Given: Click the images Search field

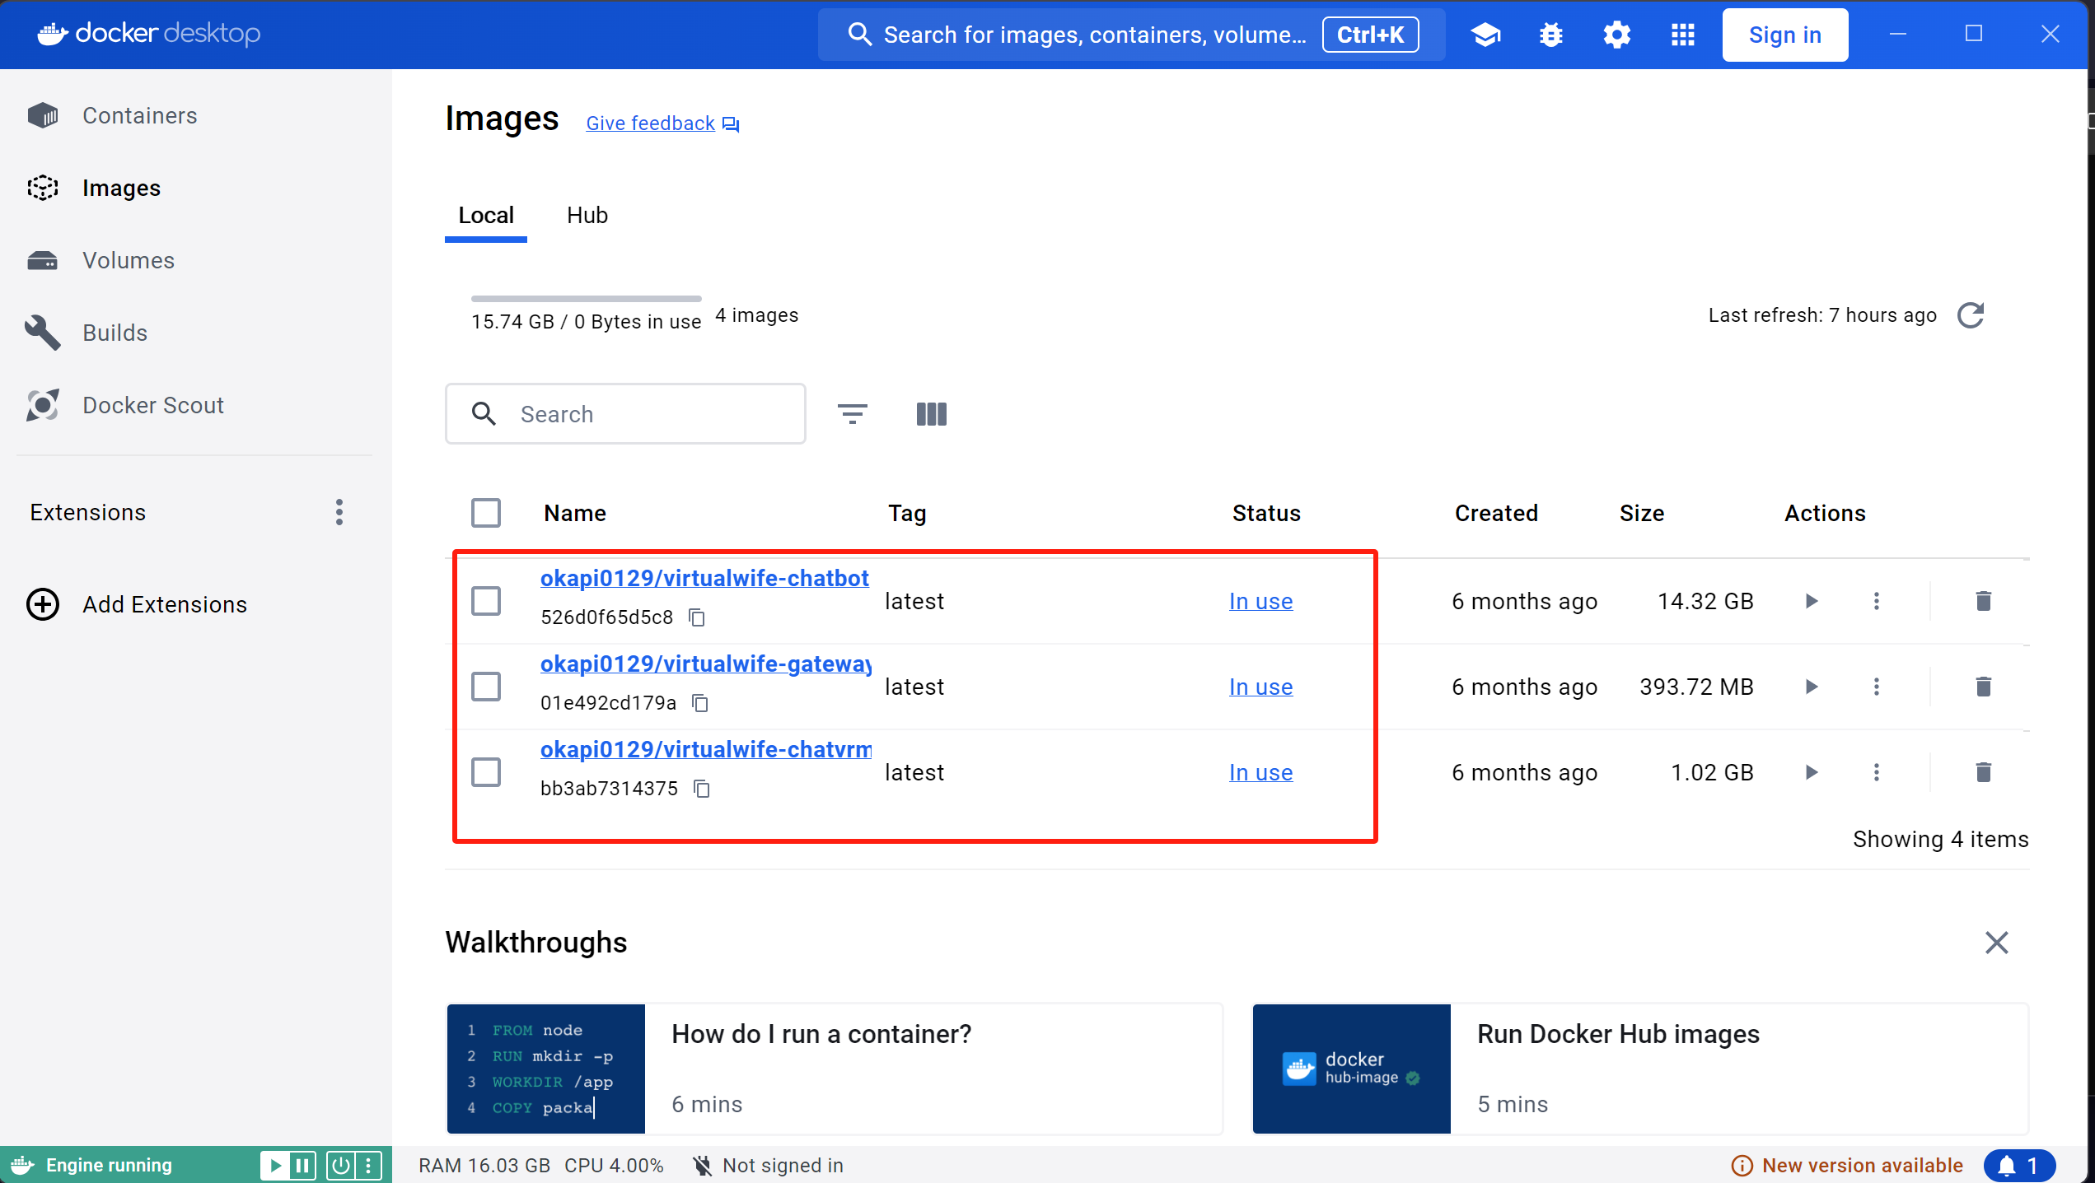Looking at the screenshot, I should (625, 413).
